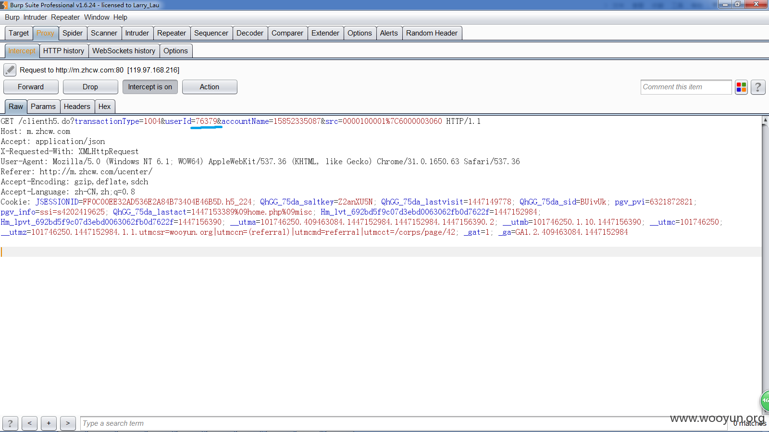
Task: Click the transactionType parameter in URL
Action: [x=107, y=121]
